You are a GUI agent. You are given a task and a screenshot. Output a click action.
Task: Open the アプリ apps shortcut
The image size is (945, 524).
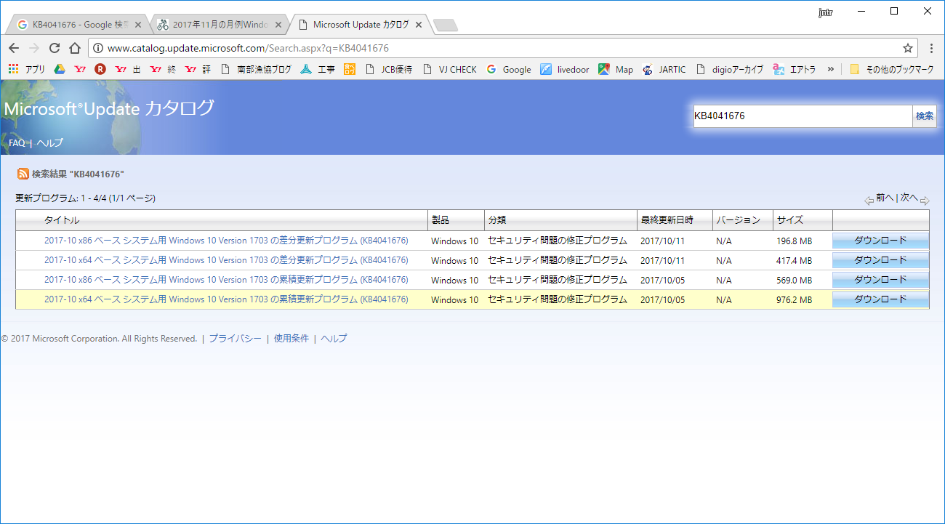pyautogui.click(x=26, y=70)
